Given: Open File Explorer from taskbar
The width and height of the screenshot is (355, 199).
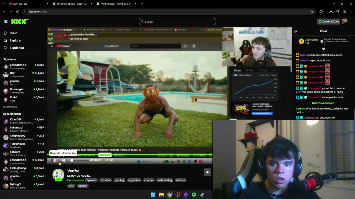Looking at the screenshot, I should (161, 195).
